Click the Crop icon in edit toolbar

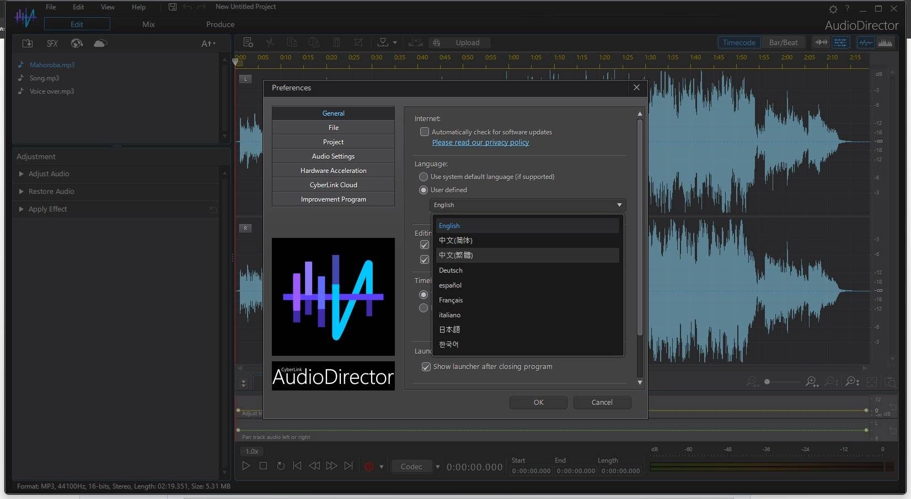(x=358, y=42)
